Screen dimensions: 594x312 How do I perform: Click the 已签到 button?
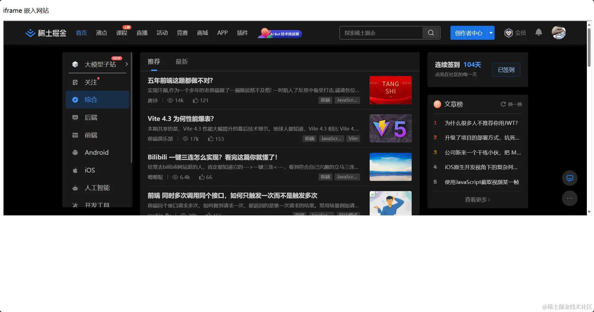click(506, 70)
